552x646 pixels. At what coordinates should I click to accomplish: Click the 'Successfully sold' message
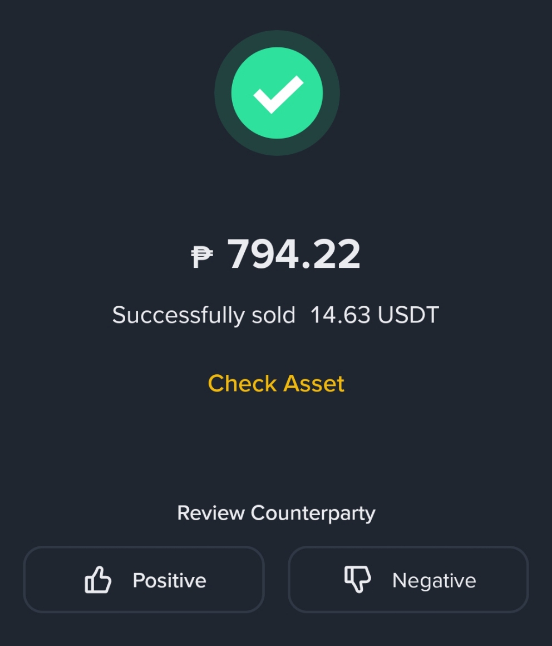[x=204, y=316]
